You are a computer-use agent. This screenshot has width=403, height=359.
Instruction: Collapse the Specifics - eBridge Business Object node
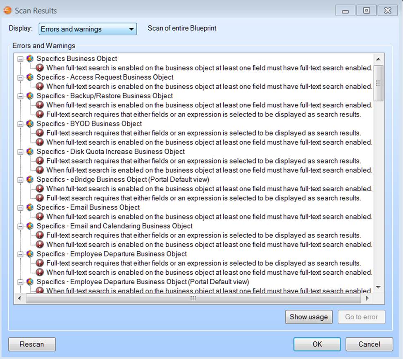click(20, 180)
